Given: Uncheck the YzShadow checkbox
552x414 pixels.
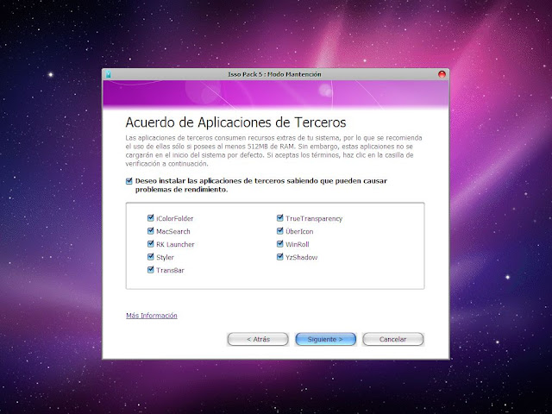Looking at the screenshot, I should click(x=280, y=257).
